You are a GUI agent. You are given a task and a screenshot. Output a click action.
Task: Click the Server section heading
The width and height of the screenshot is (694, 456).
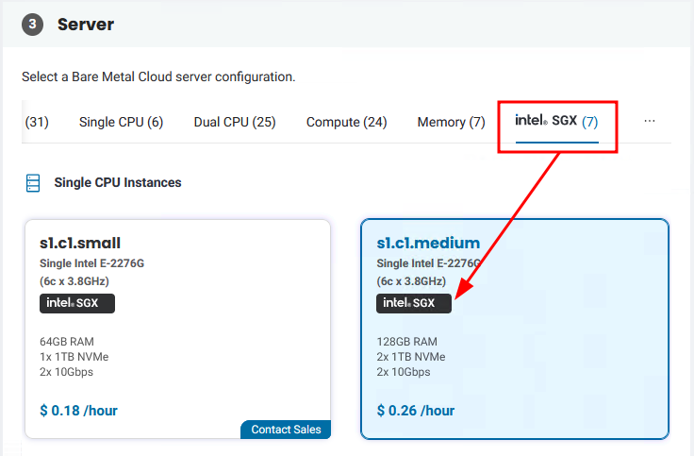coord(86,25)
